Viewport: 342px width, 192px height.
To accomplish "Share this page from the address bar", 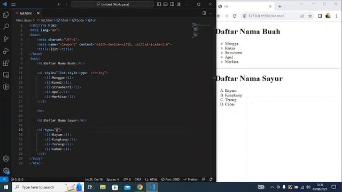I will (302, 16).
